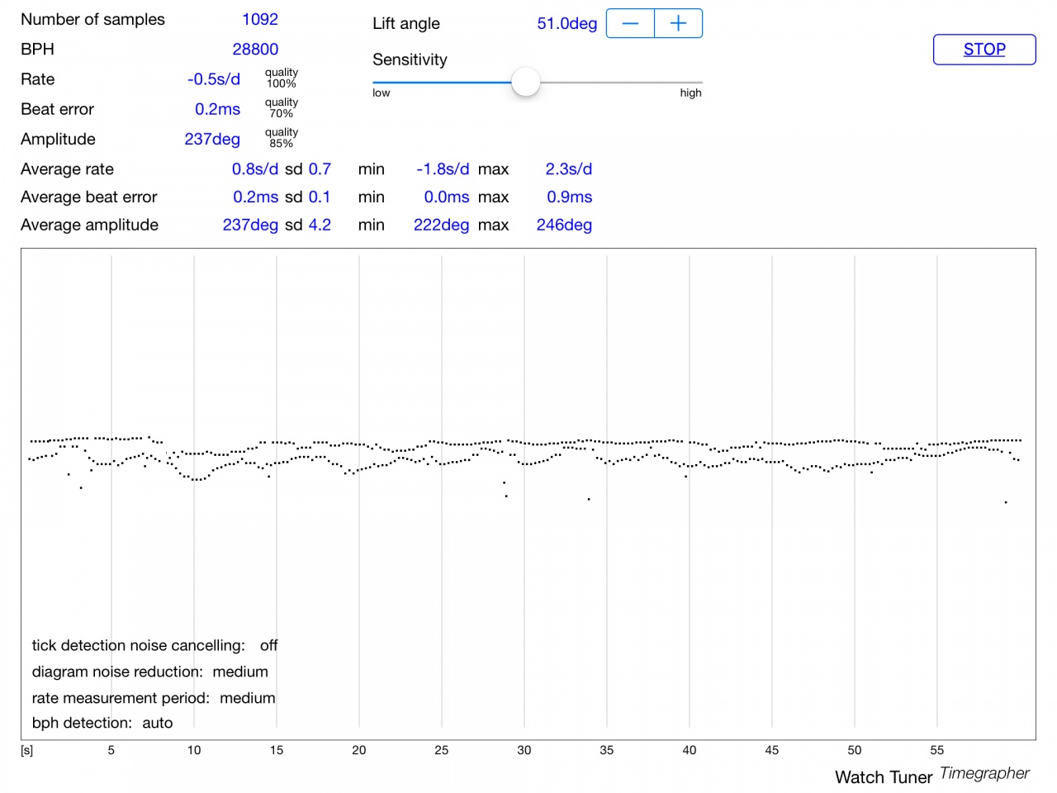Click the 'low' end of Sensitivity slider
The height and width of the screenshot is (793, 1057).
(x=381, y=93)
